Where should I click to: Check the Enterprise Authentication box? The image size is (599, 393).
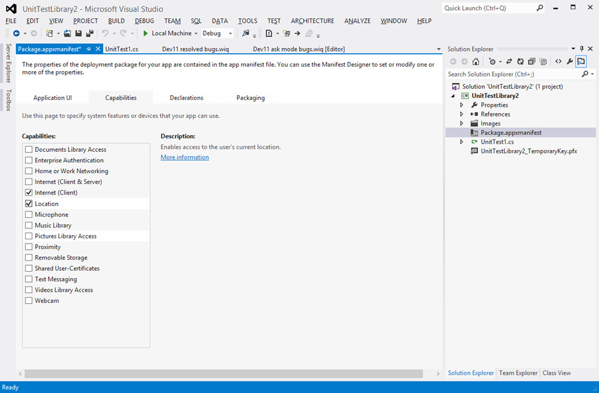(29, 160)
